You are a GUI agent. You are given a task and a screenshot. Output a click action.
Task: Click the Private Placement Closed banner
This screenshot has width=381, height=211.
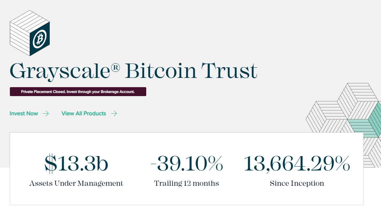click(x=78, y=92)
